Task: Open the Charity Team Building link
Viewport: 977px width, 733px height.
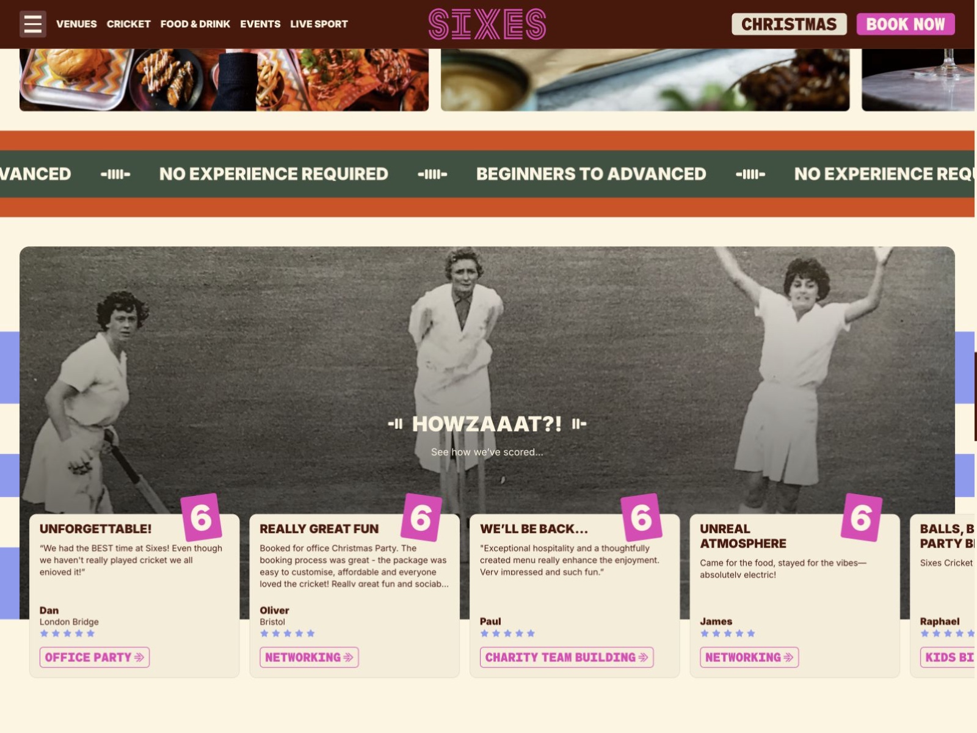Action: 567,657
